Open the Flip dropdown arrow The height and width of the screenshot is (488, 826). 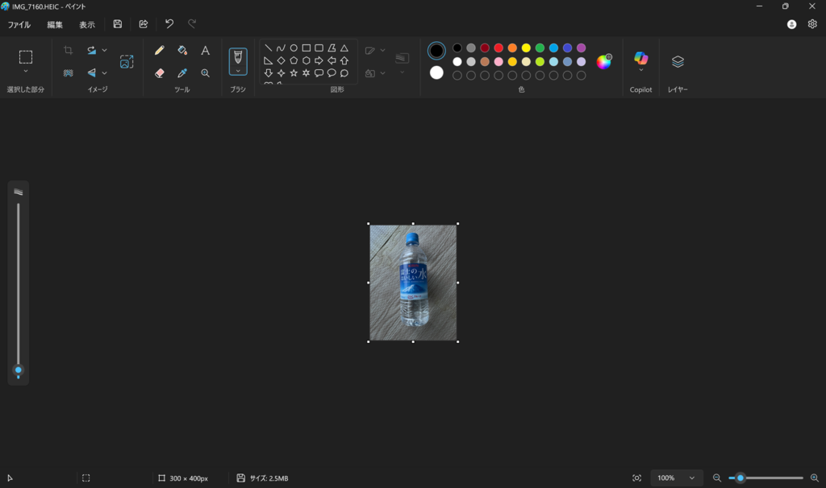[x=104, y=73]
